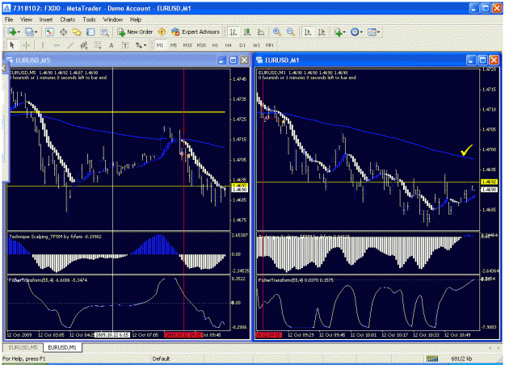Image resolution: width=505 pixels, height=365 pixels.
Task: Show the Data Window crosshair-target icon
Action: (x=64, y=31)
